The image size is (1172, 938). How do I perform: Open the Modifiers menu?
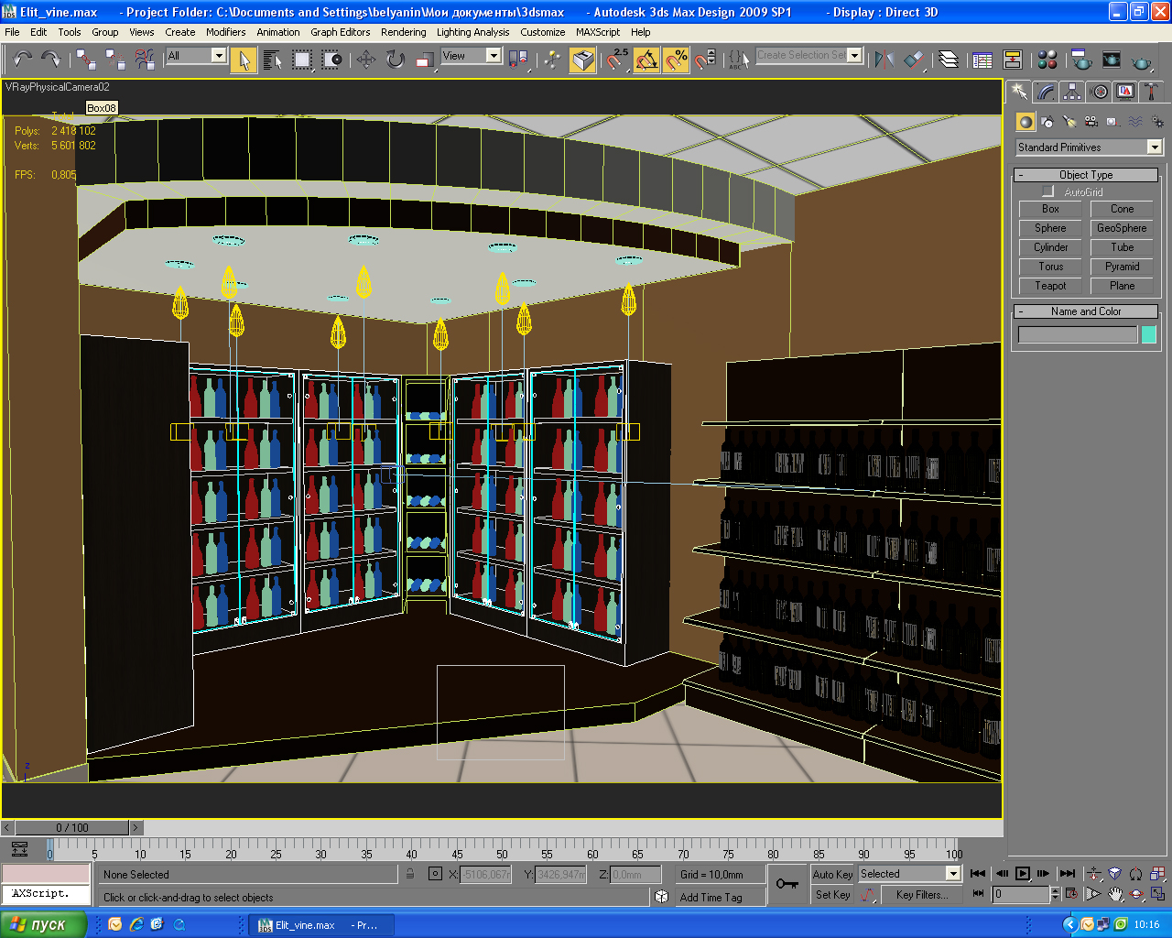(225, 32)
